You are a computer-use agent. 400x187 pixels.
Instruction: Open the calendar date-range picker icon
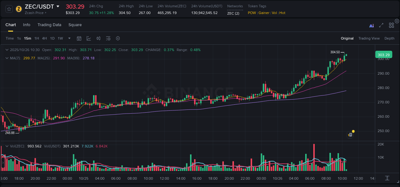coord(79,38)
